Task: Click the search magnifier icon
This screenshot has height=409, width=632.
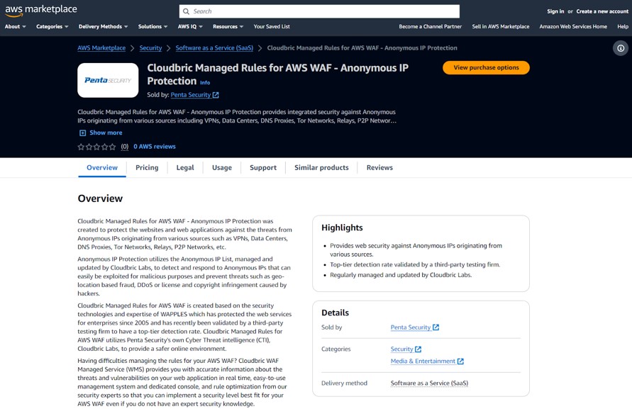Action: (x=186, y=11)
